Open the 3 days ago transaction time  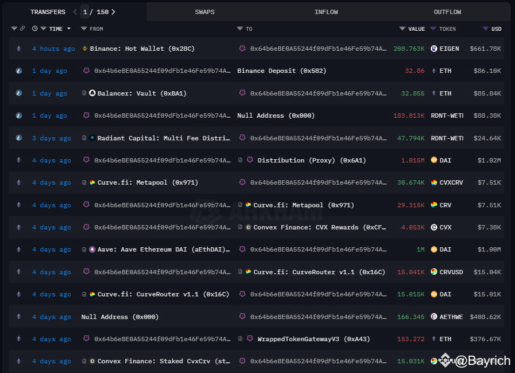click(x=52, y=138)
